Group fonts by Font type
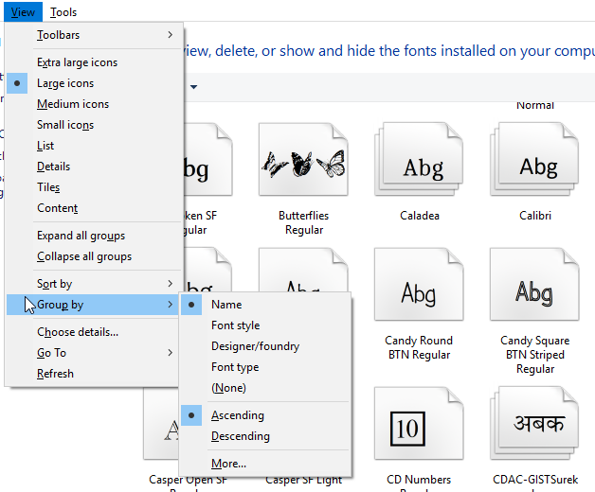 [x=265, y=367]
